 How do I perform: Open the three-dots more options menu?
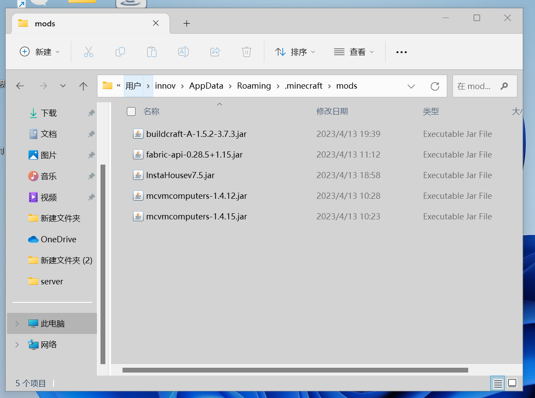(402, 52)
